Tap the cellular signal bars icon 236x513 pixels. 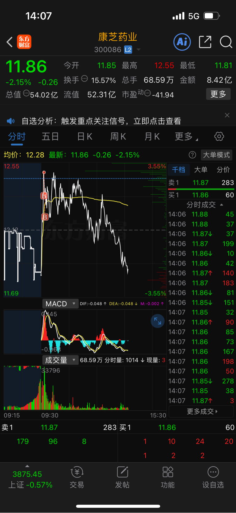(179, 16)
